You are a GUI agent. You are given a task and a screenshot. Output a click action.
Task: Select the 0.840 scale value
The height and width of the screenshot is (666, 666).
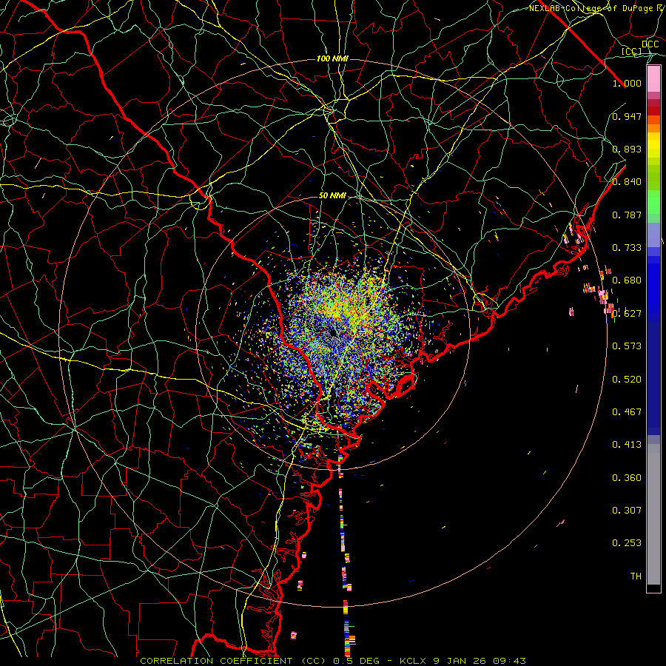627,182
